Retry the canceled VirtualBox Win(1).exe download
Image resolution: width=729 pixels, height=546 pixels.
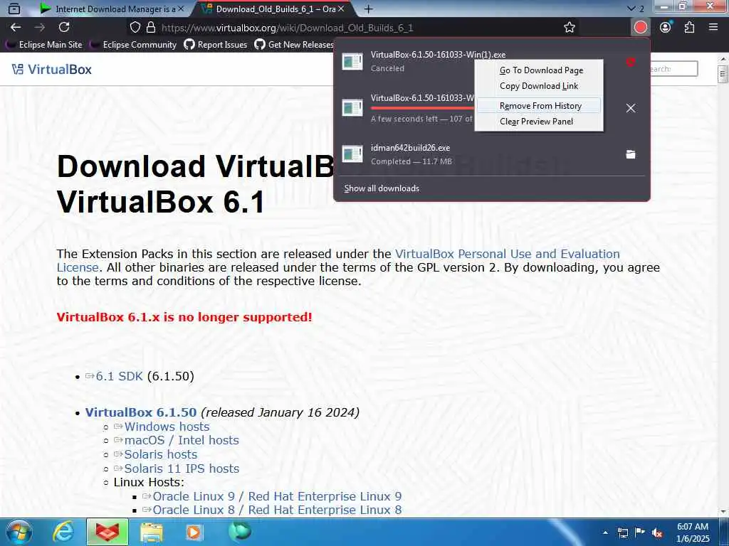point(631,62)
